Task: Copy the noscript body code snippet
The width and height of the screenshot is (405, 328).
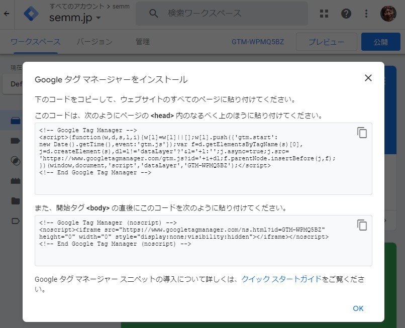Action: tap(362, 225)
